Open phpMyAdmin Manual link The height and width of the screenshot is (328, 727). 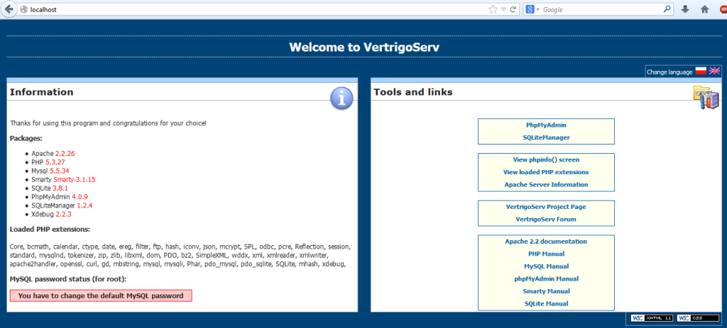[546, 279]
